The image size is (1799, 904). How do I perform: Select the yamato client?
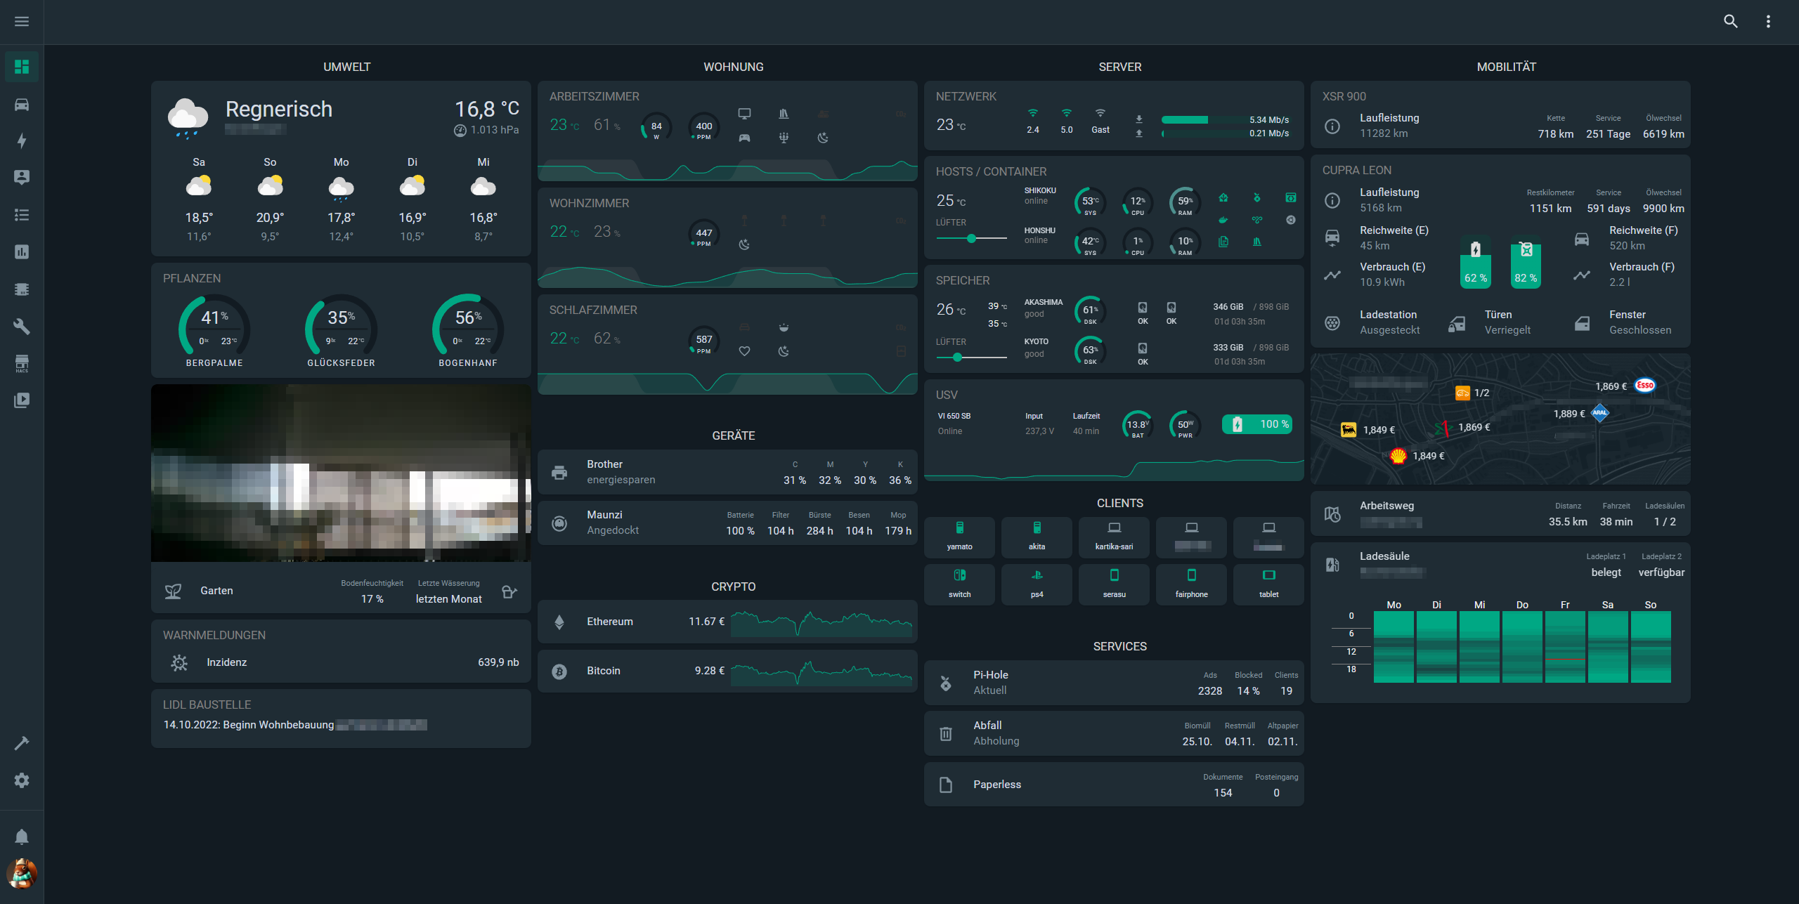click(959, 537)
